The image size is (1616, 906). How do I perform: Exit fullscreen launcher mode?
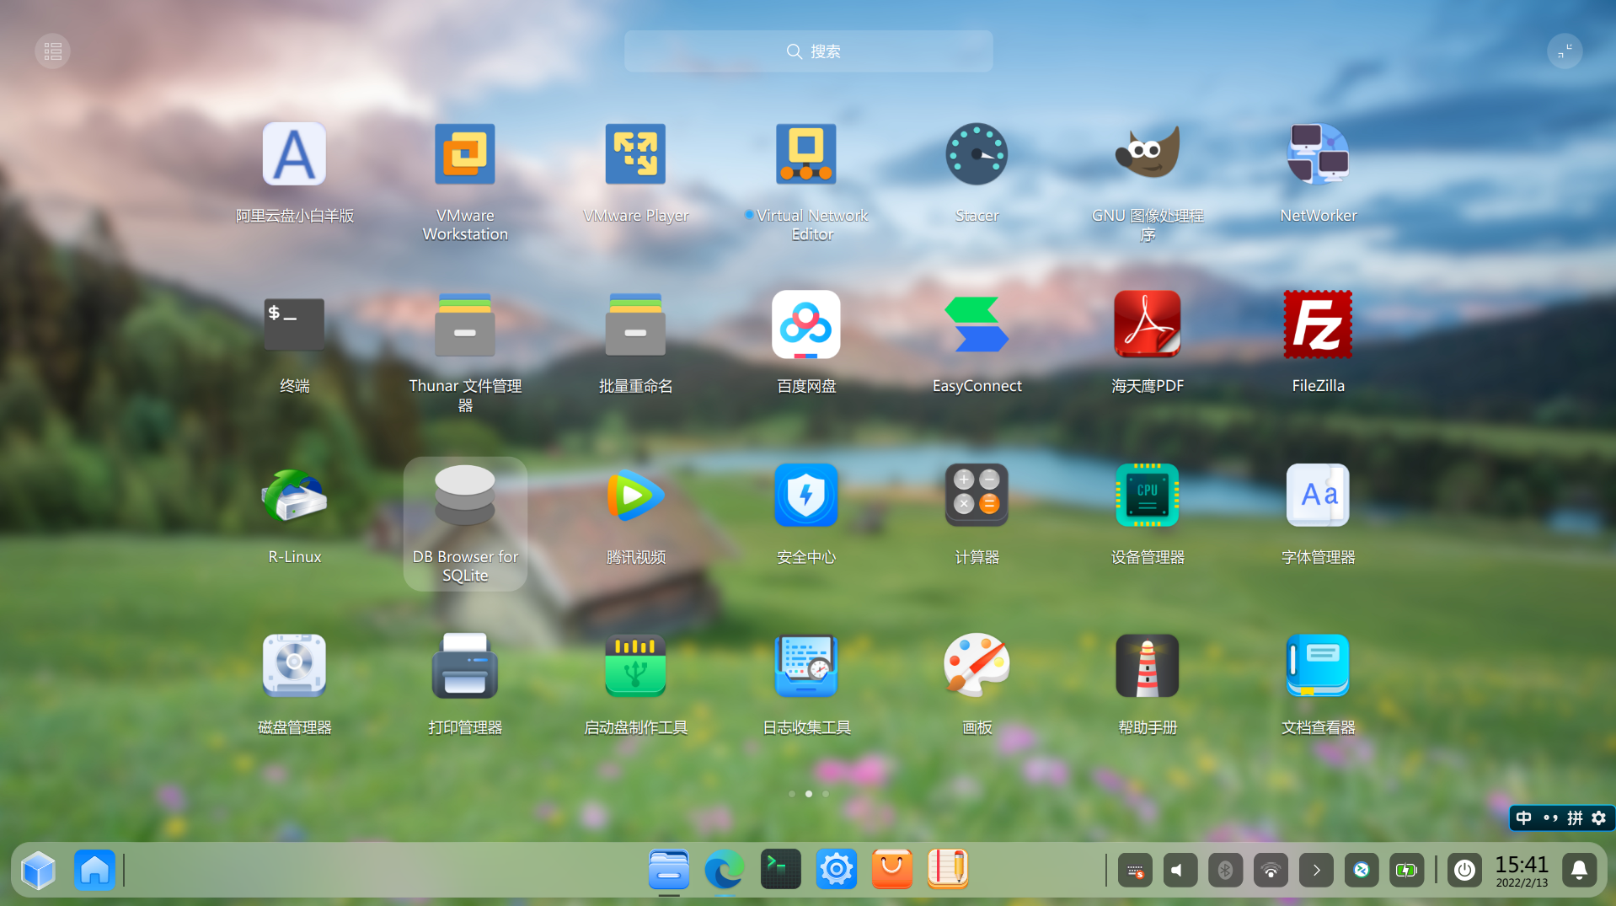click(x=1565, y=51)
